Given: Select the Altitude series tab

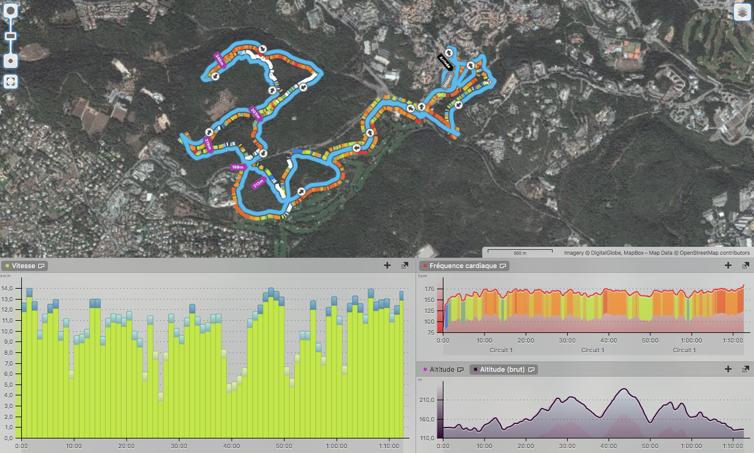Looking at the screenshot, I should tap(442, 369).
